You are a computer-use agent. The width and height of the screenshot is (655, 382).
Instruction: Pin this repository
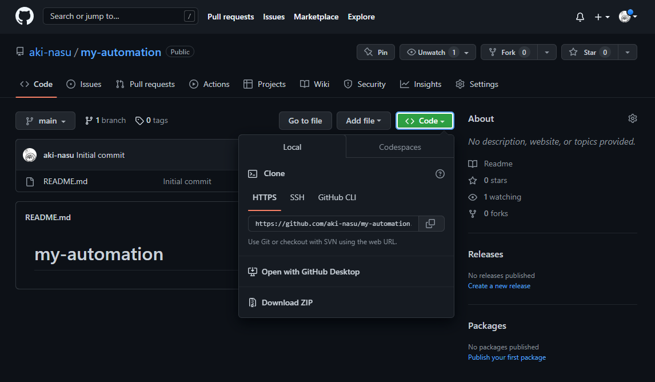(x=376, y=52)
